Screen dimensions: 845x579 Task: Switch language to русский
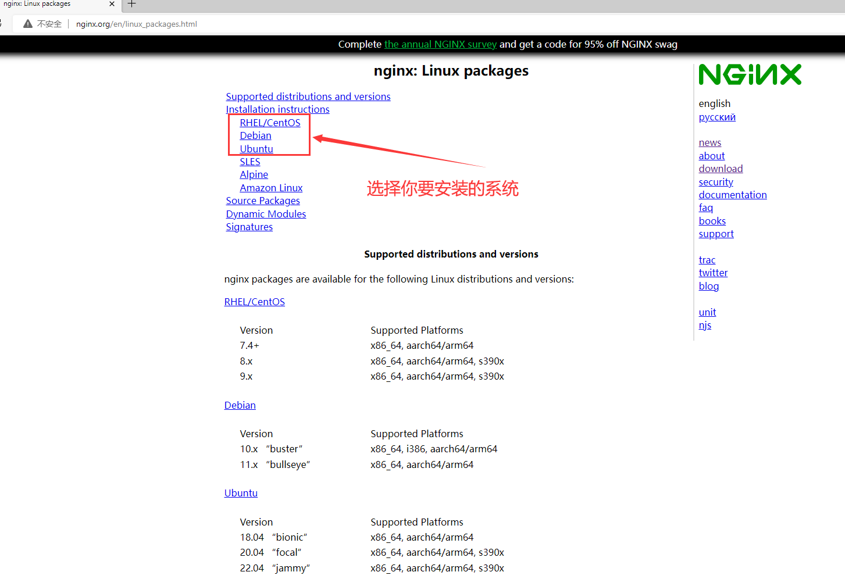pos(717,117)
